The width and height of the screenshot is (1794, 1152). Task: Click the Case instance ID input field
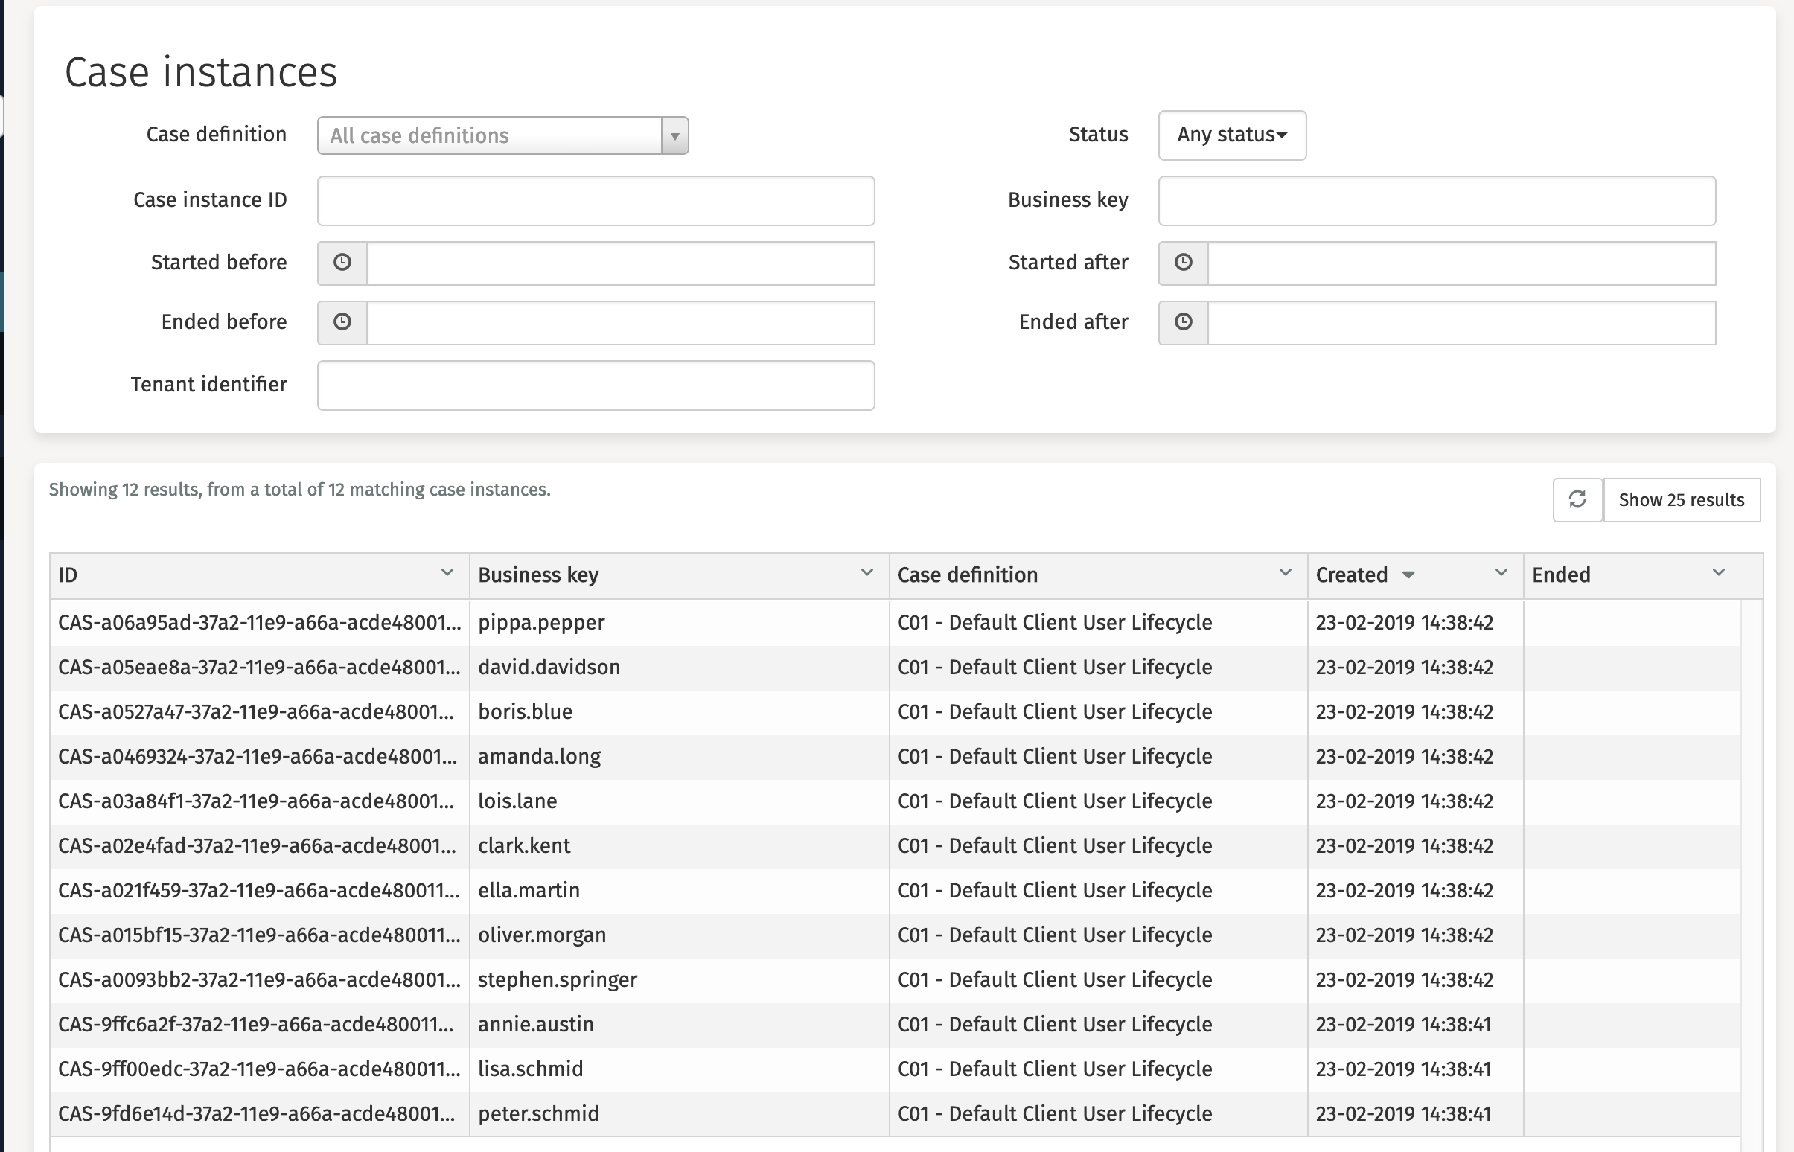[x=596, y=200]
